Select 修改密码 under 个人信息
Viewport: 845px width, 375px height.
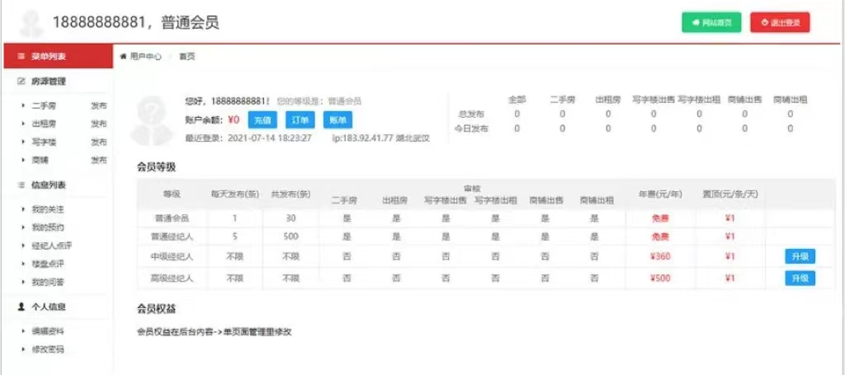pyautogui.click(x=47, y=349)
